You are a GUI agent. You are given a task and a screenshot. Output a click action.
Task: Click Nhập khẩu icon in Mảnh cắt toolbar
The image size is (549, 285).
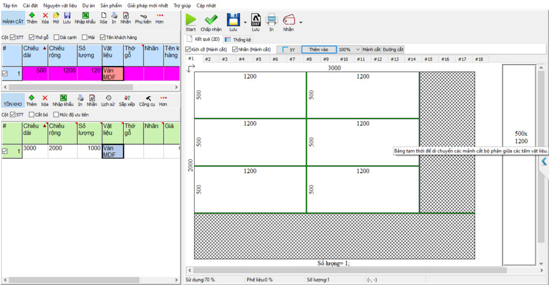[85, 16]
